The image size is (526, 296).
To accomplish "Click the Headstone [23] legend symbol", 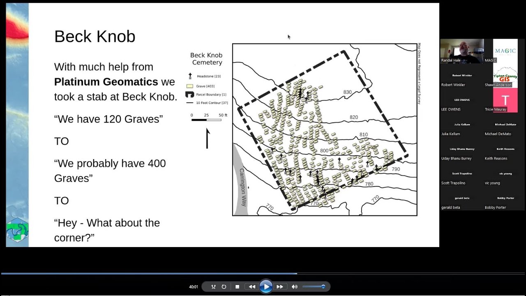I will click(190, 76).
